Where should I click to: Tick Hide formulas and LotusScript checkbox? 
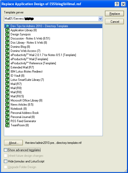point(5,161)
